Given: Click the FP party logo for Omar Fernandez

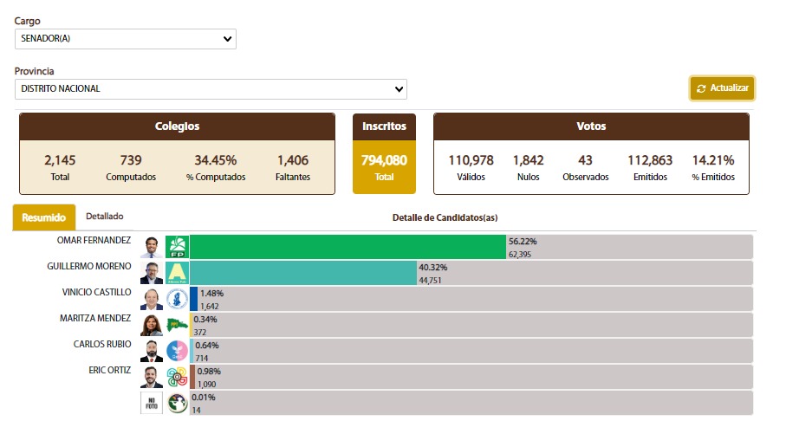Looking at the screenshot, I should 177,247.
